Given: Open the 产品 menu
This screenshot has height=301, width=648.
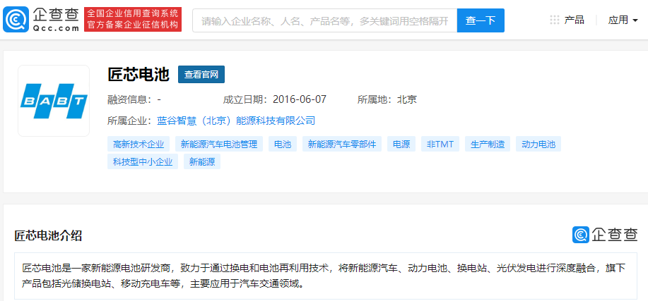Looking at the screenshot, I should [x=574, y=20].
